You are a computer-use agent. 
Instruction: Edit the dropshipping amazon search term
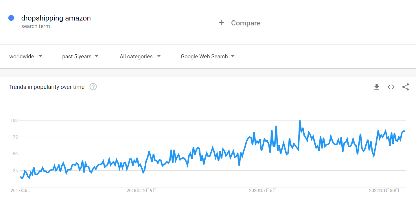[56, 18]
